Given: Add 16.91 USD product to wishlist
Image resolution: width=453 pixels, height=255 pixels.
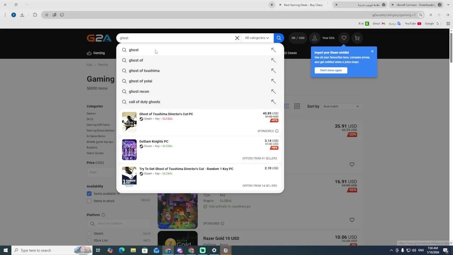Looking at the screenshot, I should tap(352, 220).
